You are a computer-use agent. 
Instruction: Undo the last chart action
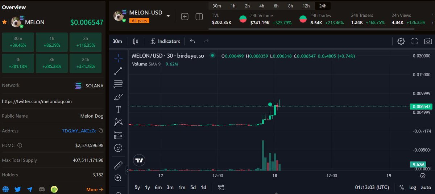tap(192, 41)
